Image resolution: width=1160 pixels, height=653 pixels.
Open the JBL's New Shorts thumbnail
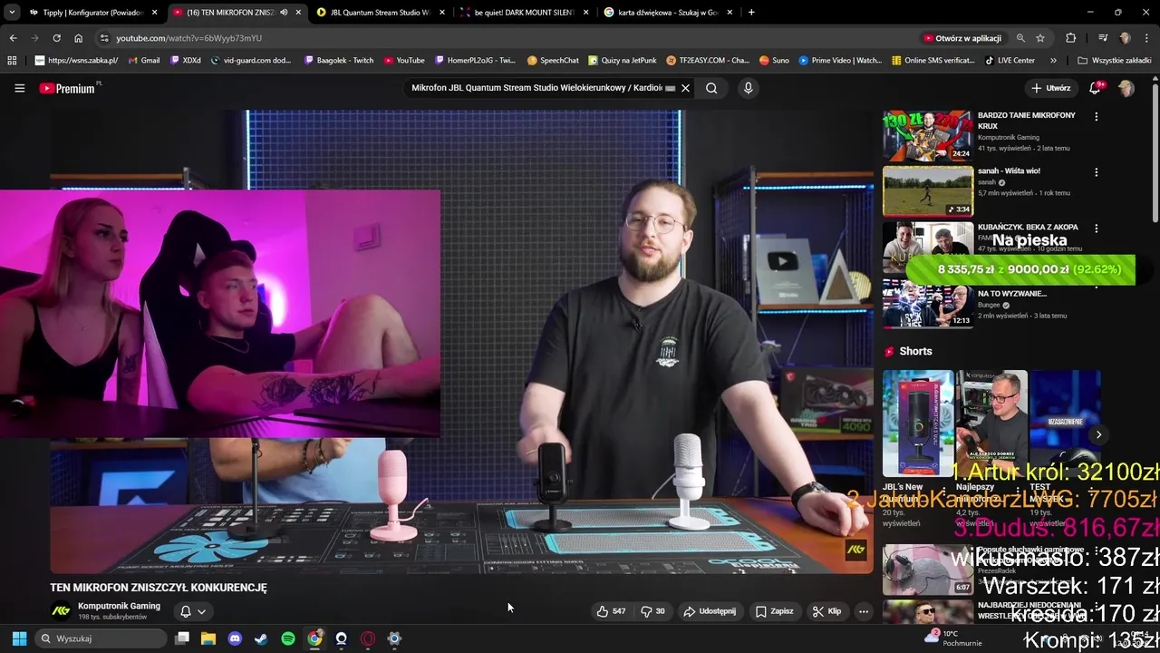918,424
